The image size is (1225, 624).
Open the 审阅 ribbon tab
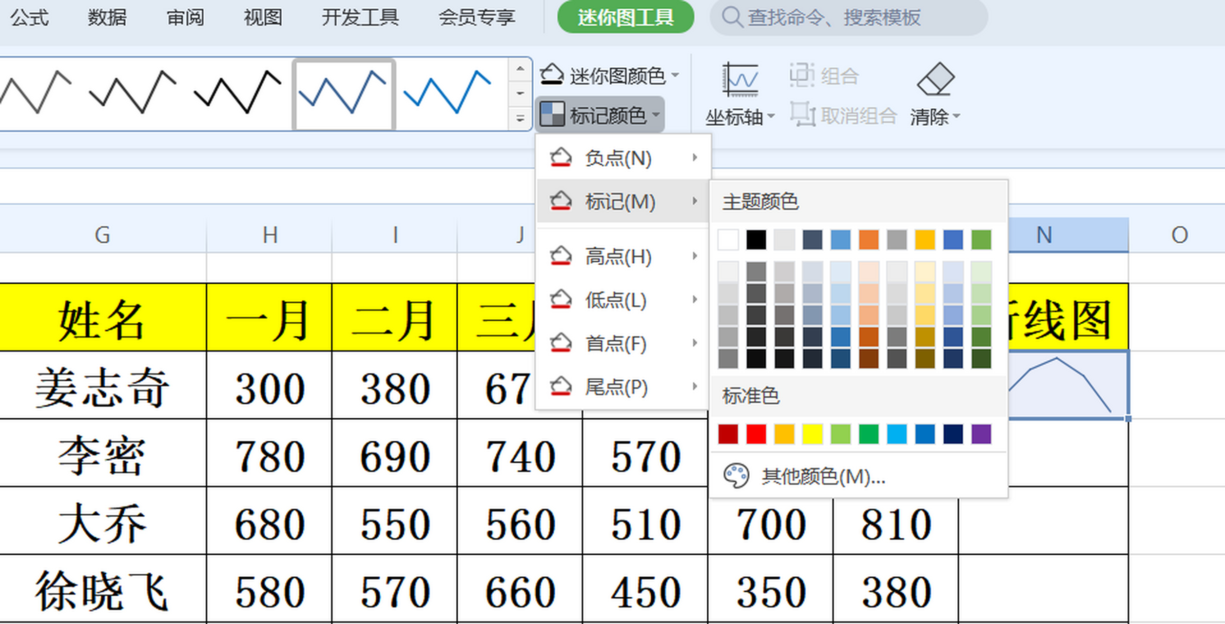(x=185, y=18)
